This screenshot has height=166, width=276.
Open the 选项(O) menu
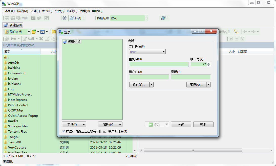pos(72,11)
